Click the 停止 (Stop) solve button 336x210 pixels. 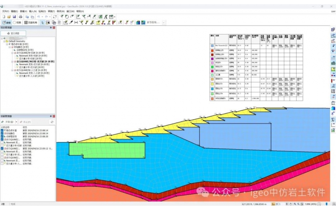click(x=25, y=122)
